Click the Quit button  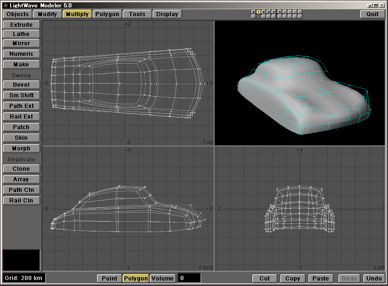(x=372, y=14)
